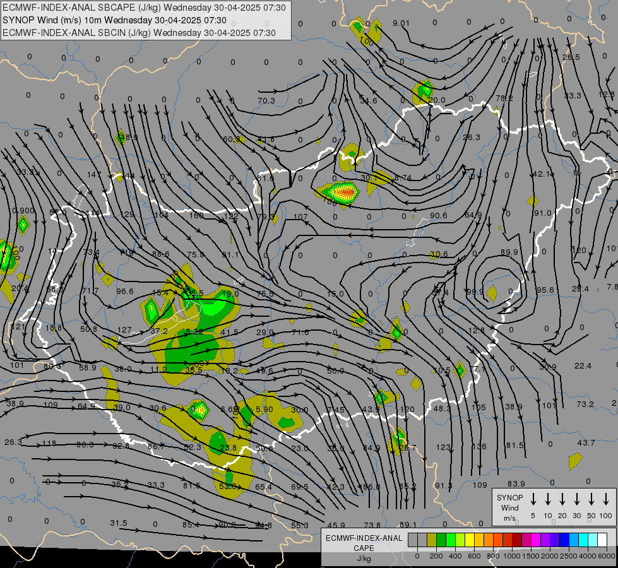The width and height of the screenshot is (618, 568).
Task: Click the 31.5 value near bottom left
Action: coord(119,523)
